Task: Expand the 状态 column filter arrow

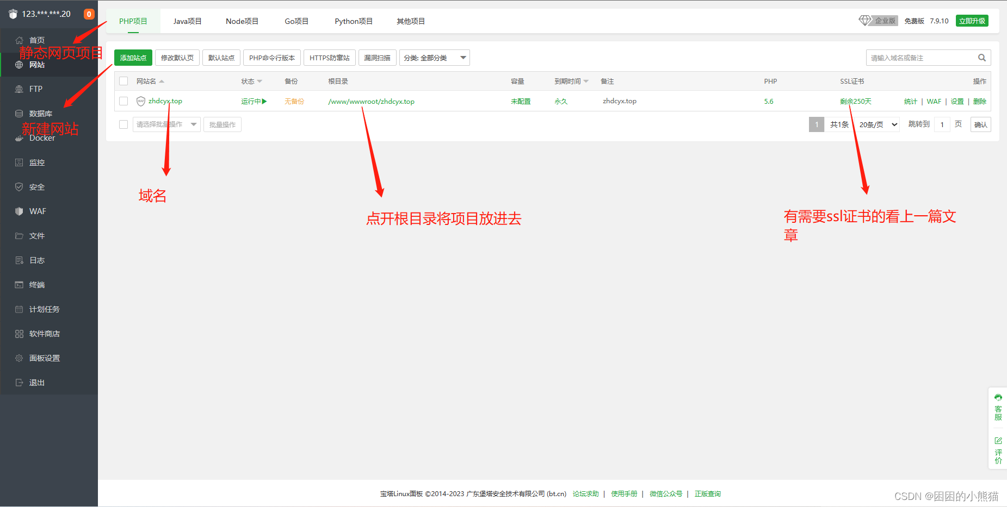Action: click(x=260, y=82)
